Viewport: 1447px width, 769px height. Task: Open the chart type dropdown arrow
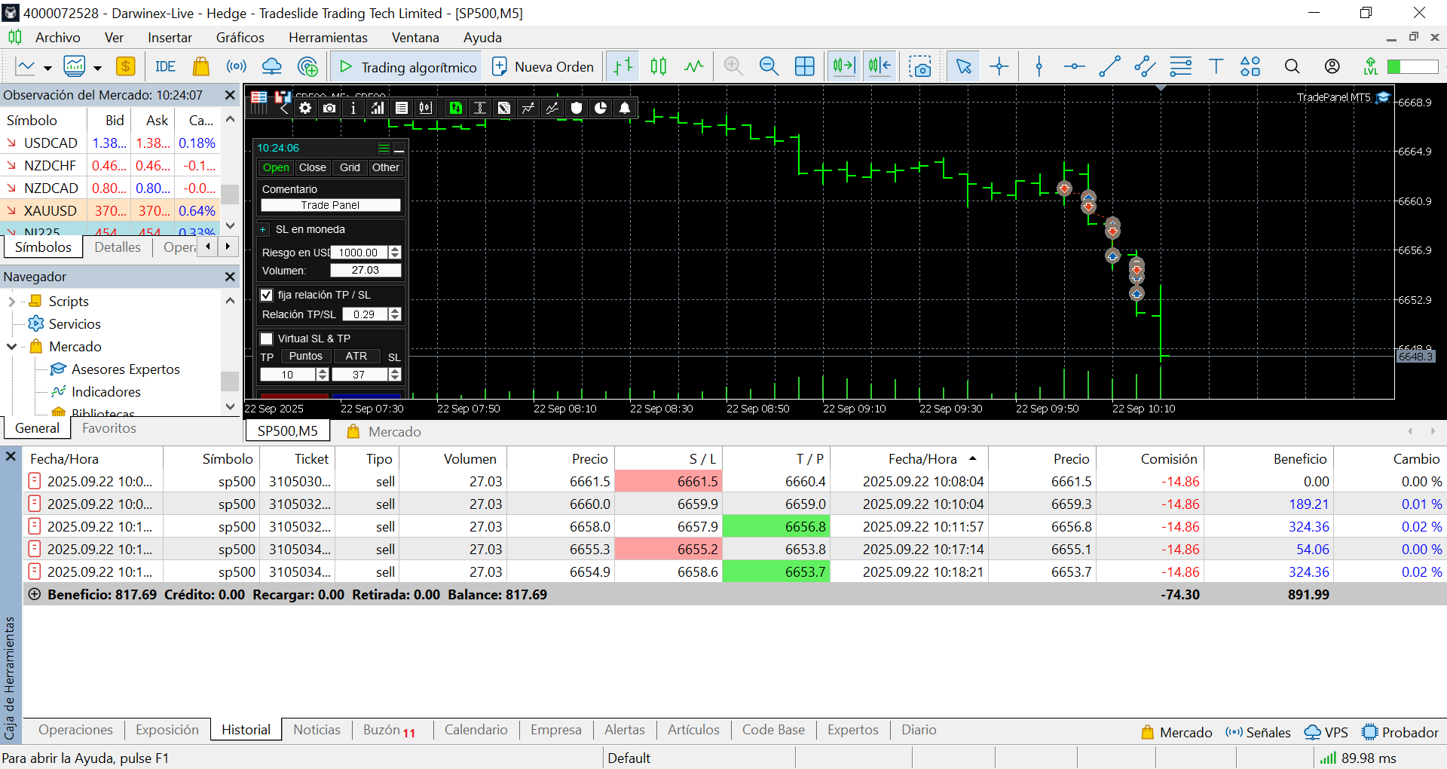click(47, 68)
